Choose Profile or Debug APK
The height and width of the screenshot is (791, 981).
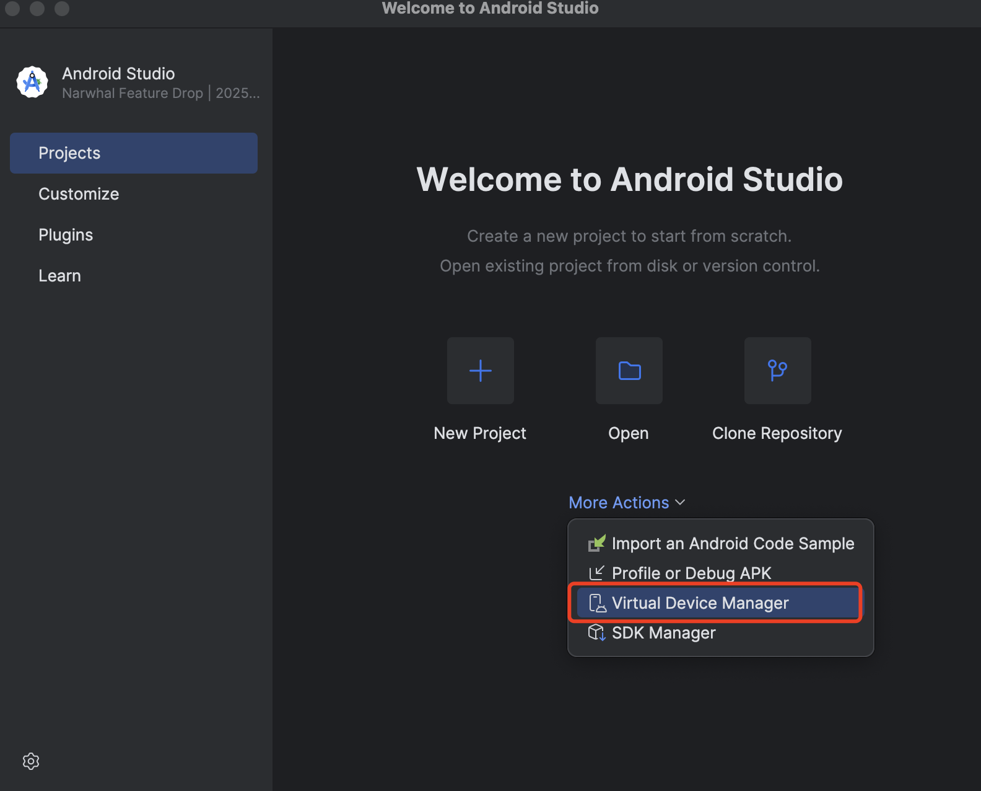pyautogui.click(x=720, y=573)
